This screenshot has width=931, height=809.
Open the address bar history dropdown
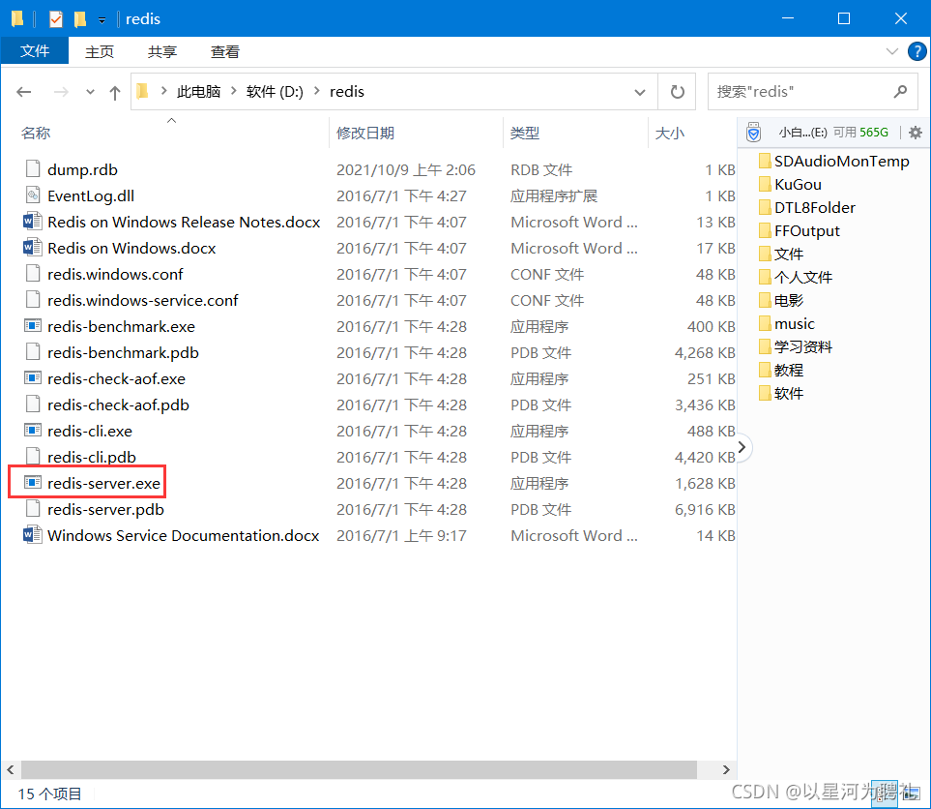[639, 91]
